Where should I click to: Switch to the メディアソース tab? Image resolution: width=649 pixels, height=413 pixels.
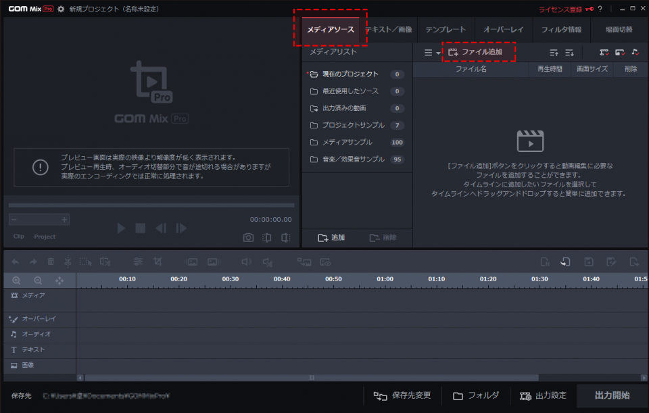tap(331, 29)
